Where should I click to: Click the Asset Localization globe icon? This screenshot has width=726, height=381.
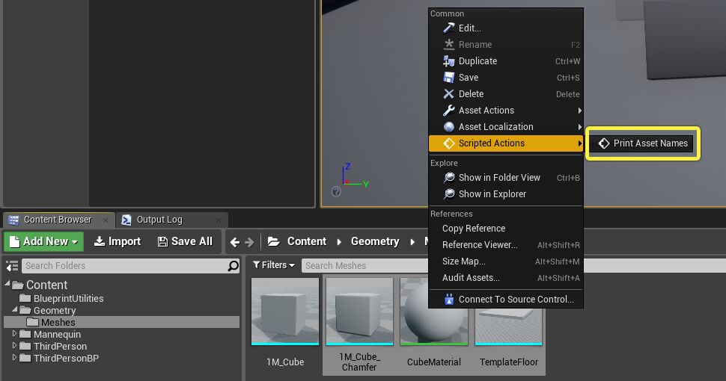click(x=449, y=127)
